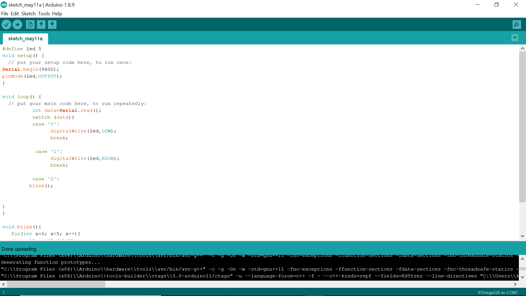526x296 pixels.
Task: Click the Verify checkmark button
Action: [6, 25]
